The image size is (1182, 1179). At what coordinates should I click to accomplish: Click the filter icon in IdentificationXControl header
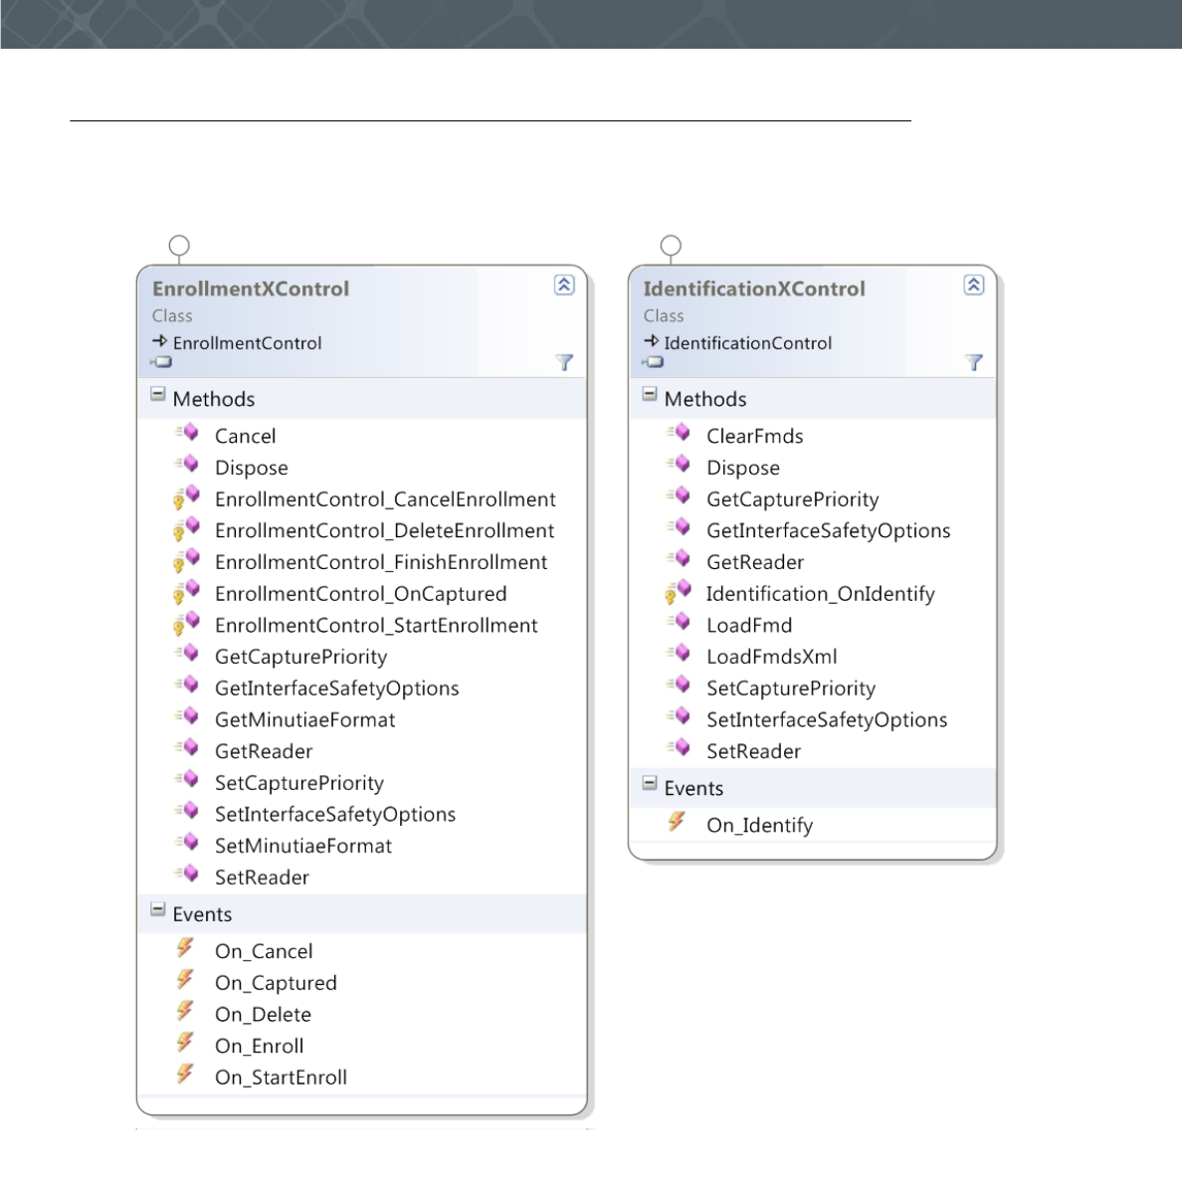pyautogui.click(x=974, y=362)
